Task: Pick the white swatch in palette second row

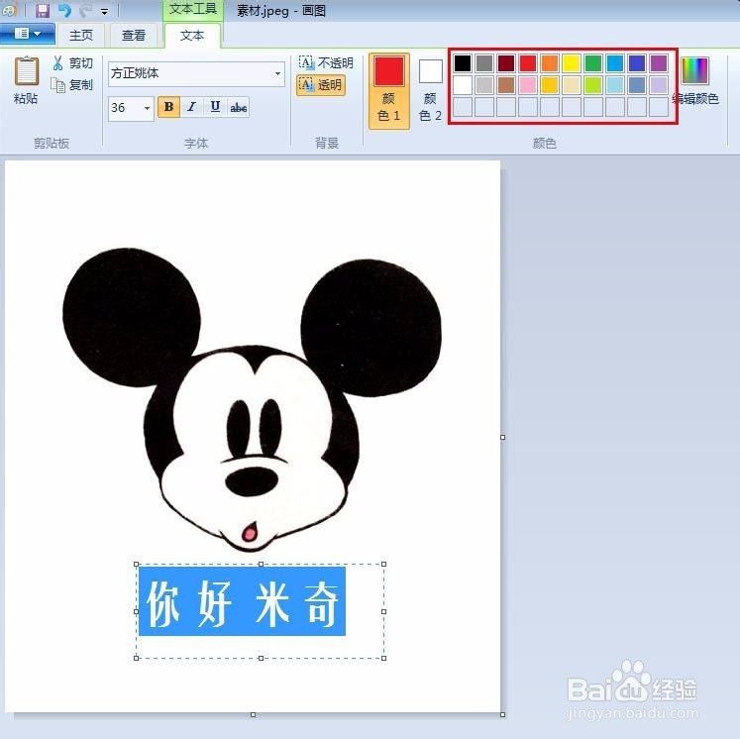Action: pos(463,85)
